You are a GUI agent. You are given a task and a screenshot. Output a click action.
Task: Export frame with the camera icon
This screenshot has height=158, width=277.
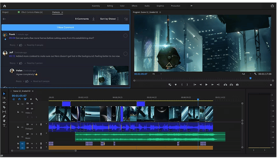237,85
